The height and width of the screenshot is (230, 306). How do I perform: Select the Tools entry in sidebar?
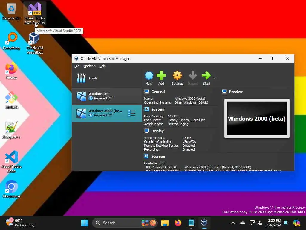tap(107, 78)
